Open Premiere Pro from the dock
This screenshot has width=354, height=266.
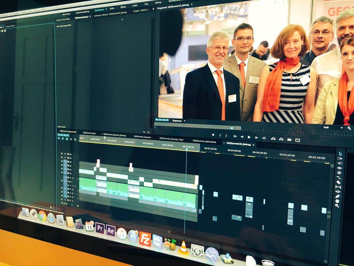click(x=100, y=228)
